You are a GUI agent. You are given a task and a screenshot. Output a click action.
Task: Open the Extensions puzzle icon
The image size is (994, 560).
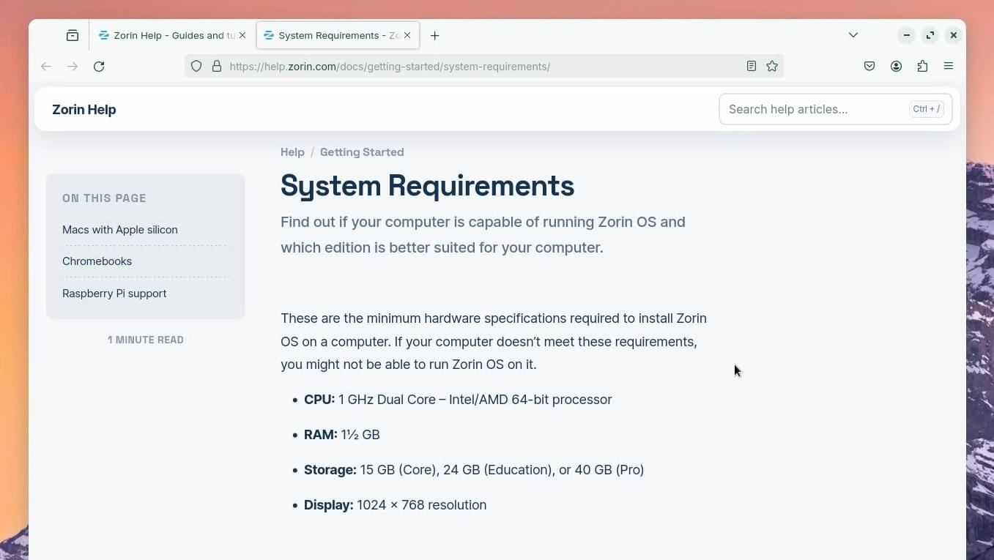pyautogui.click(x=922, y=66)
